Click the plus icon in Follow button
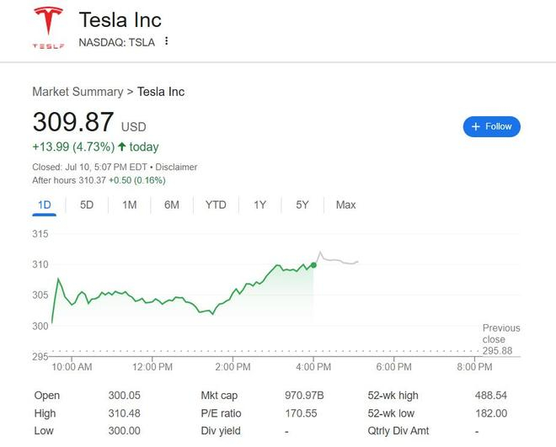 click(476, 126)
